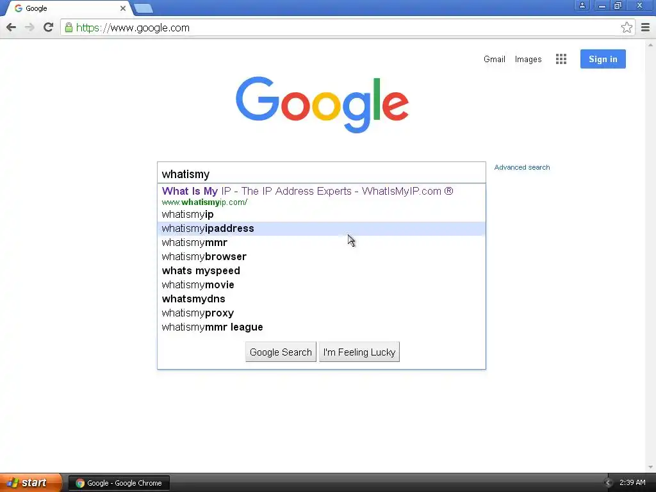Go back with the browser back arrow
The height and width of the screenshot is (492, 656).
(12, 28)
